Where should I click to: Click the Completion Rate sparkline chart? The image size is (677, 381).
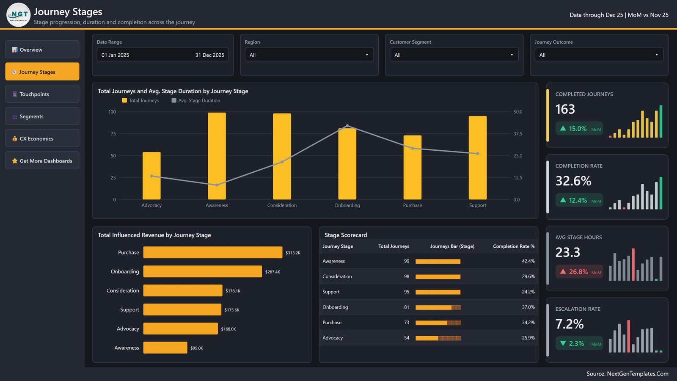pos(636,193)
